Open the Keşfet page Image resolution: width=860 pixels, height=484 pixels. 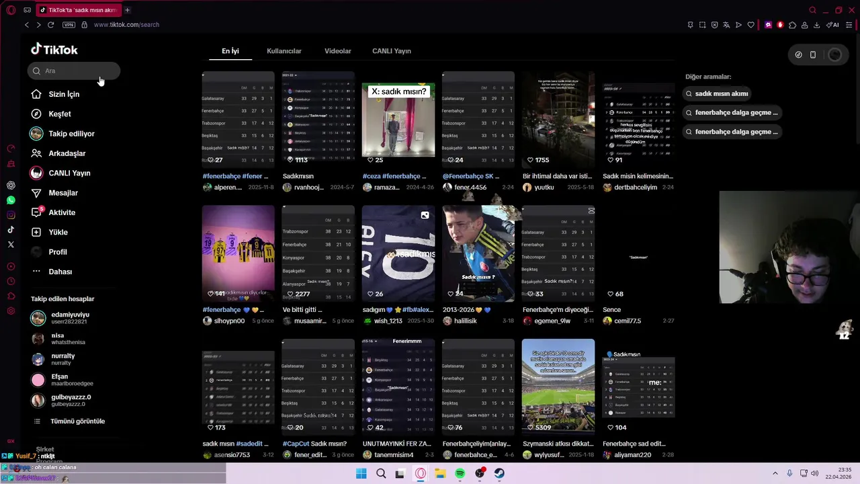pyautogui.click(x=51, y=114)
